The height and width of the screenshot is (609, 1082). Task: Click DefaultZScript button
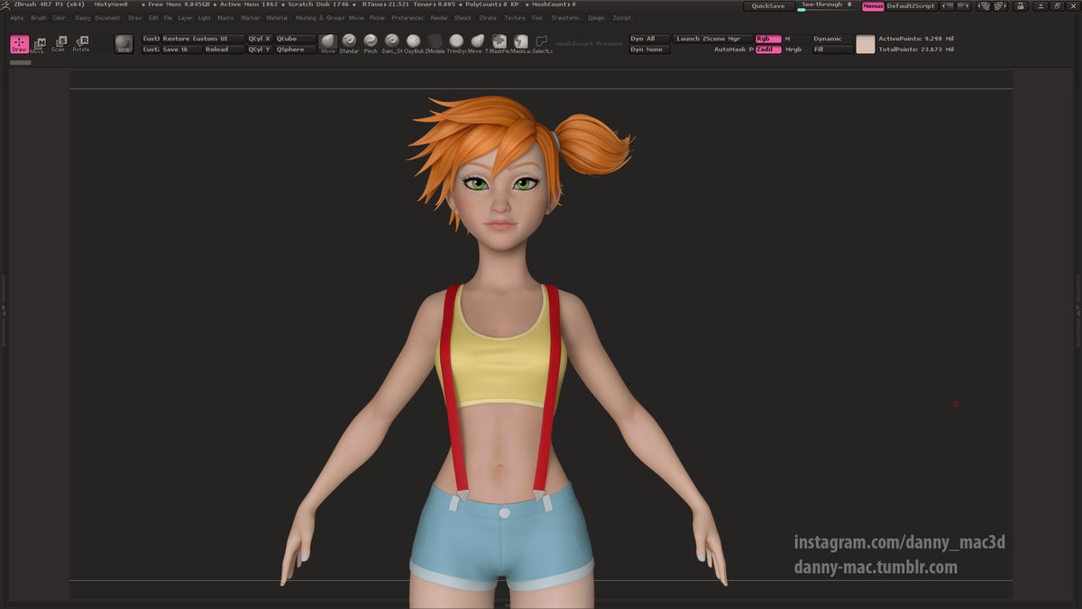coord(911,6)
